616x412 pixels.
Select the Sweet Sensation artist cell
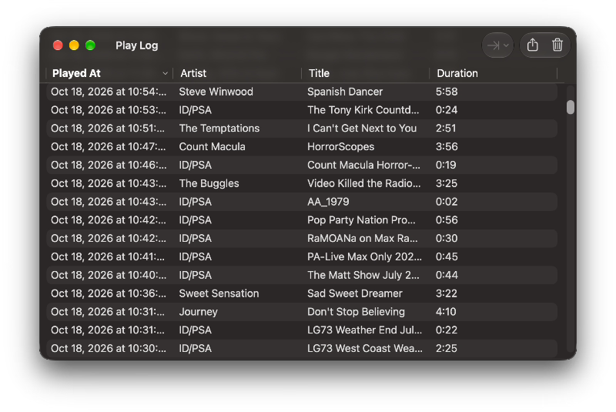point(219,293)
